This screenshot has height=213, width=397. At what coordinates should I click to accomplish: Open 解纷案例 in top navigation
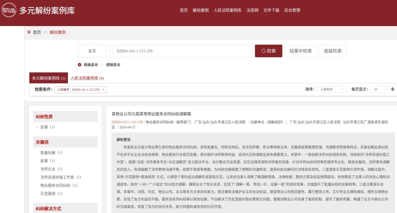[x=201, y=10]
